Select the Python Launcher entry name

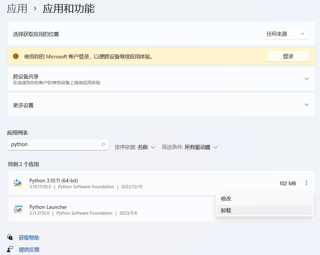pyautogui.click(x=48, y=207)
